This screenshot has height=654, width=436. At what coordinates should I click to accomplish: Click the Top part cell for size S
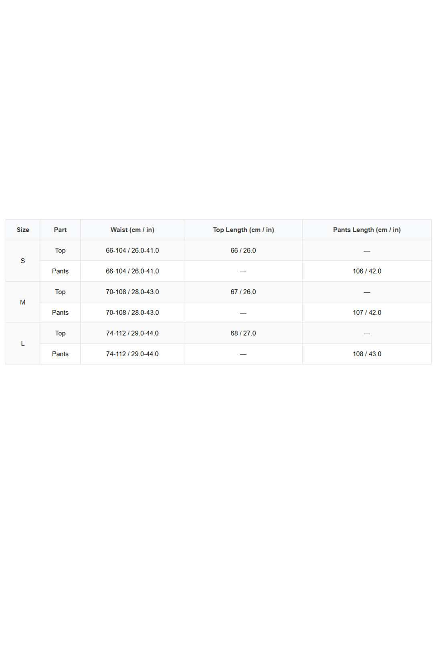(x=60, y=250)
